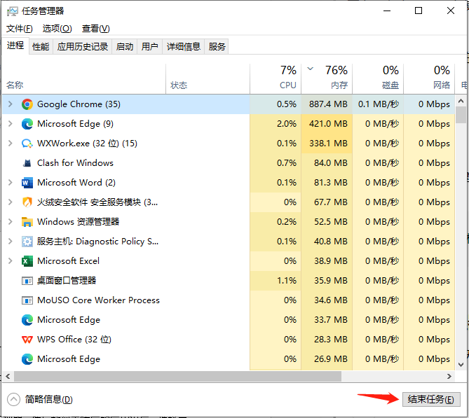Click the WPS Office process icon
Screen dimensions: 469x418
pyautogui.click(x=27, y=340)
